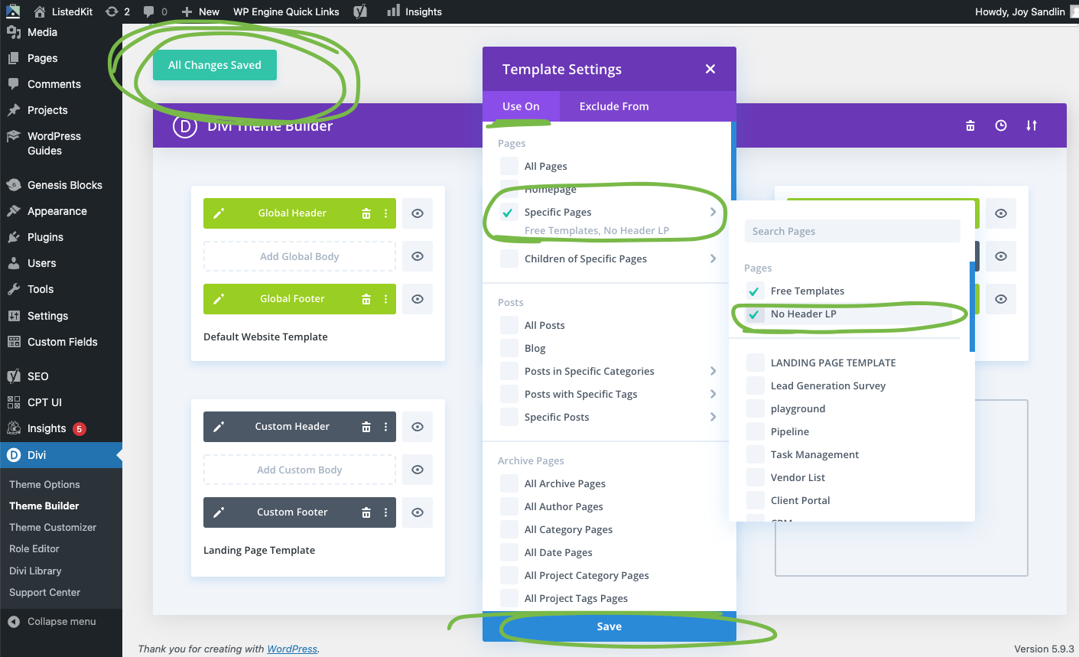Open Theme Customizer submenu item
This screenshot has width=1079, height=657.
[53, 527]
